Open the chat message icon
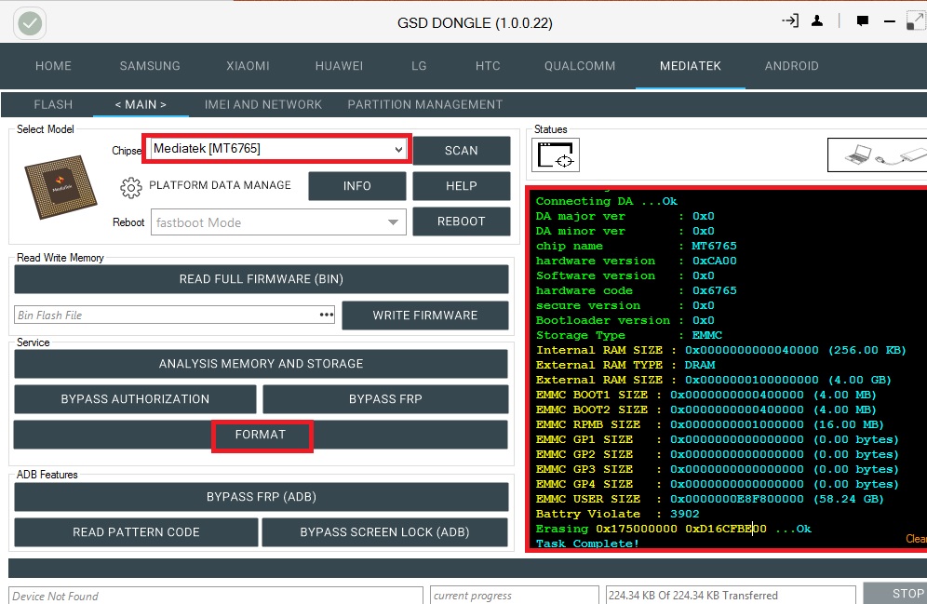Screen dimensions: 927x604 pos(863,21)
